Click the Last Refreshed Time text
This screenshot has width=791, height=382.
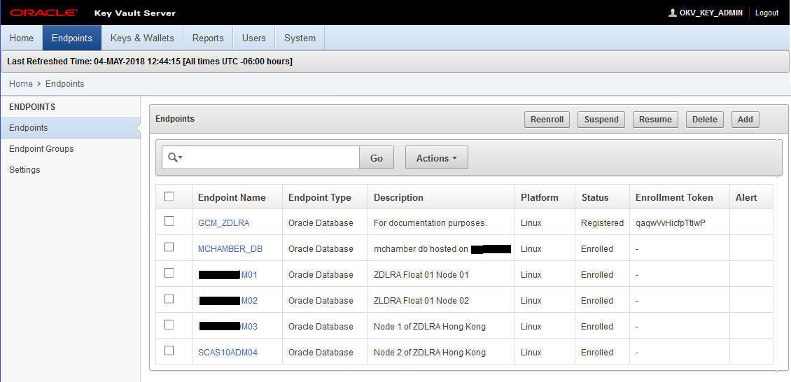point(150,62)
